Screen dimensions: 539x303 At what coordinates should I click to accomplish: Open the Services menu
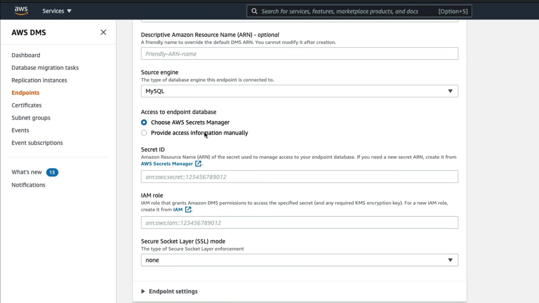pos(57,11)
